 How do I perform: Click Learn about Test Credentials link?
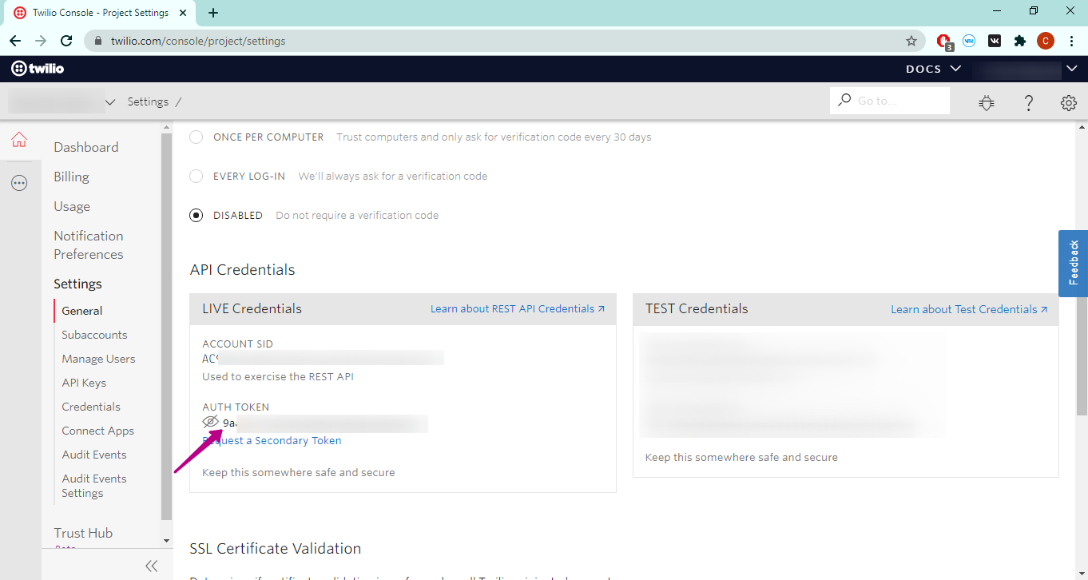tap(969, 309)
